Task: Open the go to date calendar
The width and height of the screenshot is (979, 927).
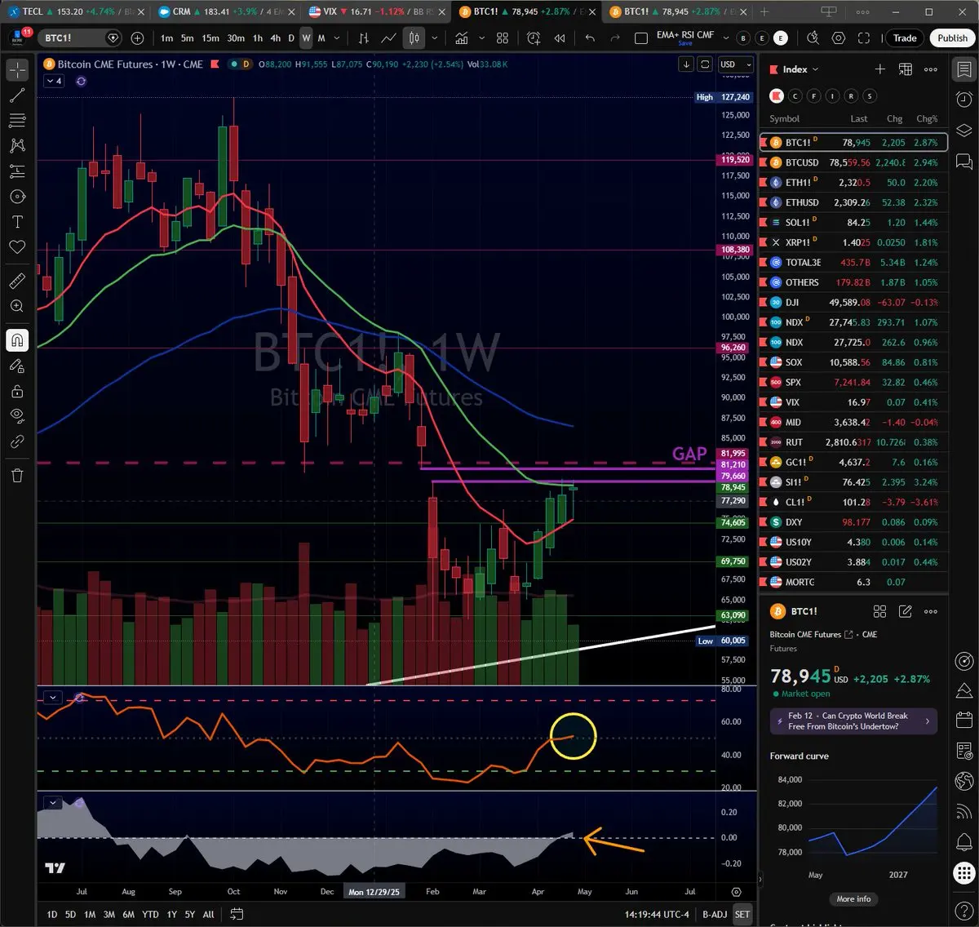Action: [235, 915]
